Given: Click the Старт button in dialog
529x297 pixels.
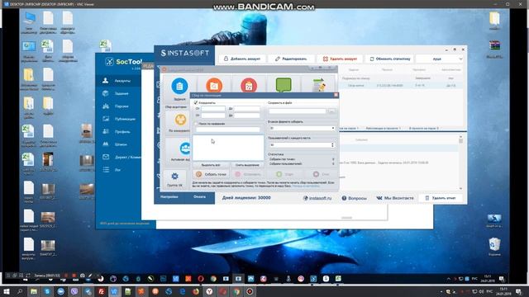Looking at the screenshot, I should 284,174.
